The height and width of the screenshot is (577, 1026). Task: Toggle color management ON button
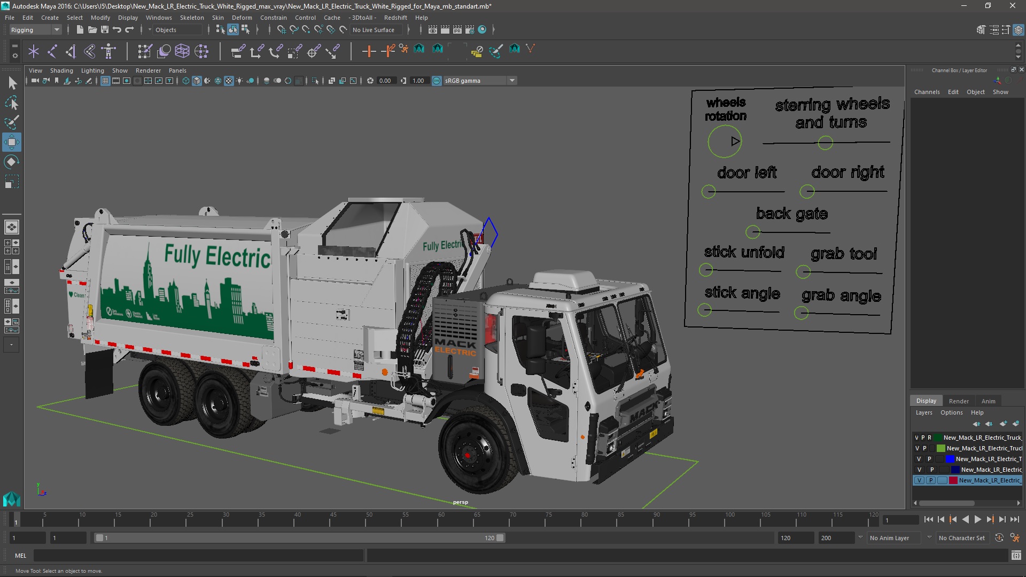pyautogui.click(x=437, y=81)
